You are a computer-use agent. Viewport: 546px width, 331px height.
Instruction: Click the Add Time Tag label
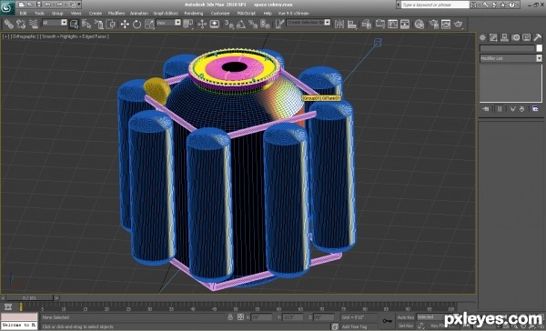point(355,326)
